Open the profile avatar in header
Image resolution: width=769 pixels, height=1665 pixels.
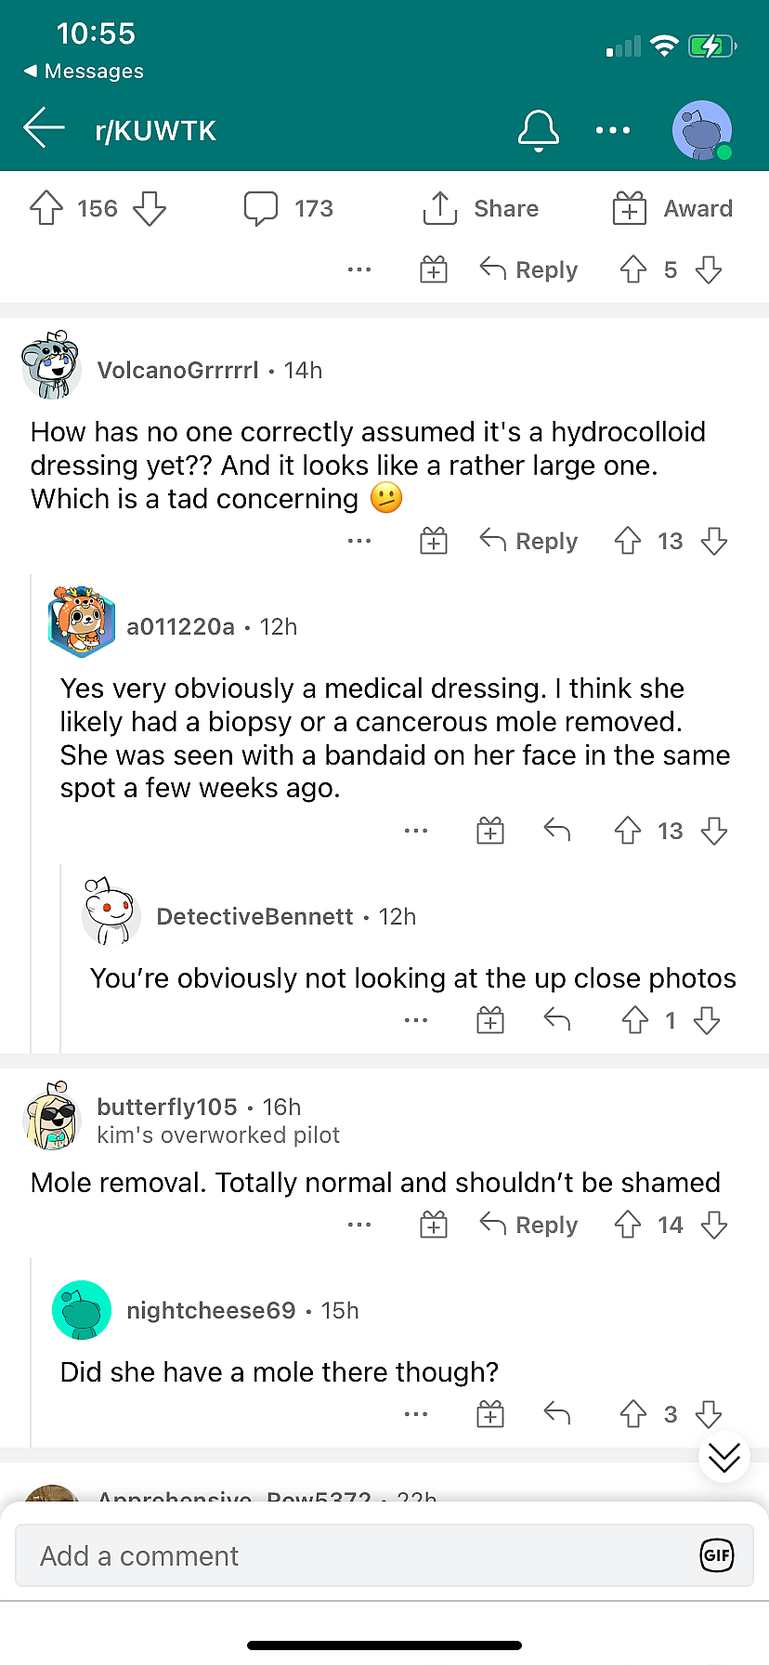point(702,130)
